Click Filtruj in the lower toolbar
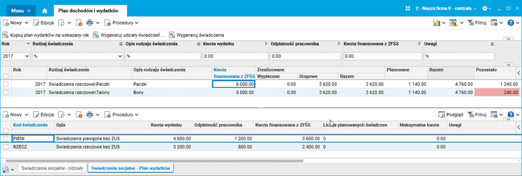 477,115
